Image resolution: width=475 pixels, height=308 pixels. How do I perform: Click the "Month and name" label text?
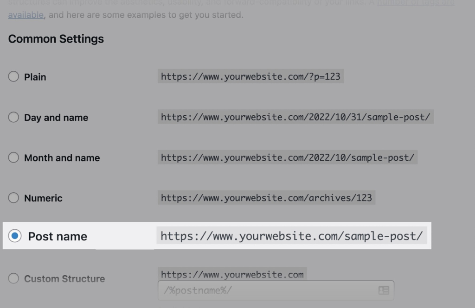(62, 158)
